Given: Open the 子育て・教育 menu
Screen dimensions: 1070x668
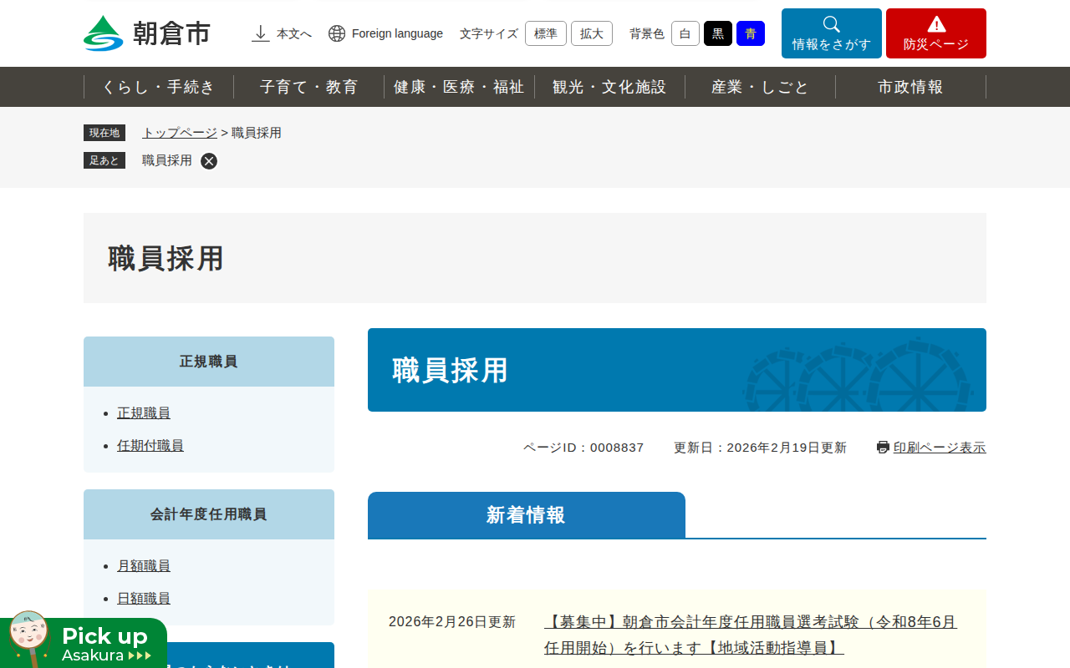Looking at the screenshot, I should pos(308,87).
